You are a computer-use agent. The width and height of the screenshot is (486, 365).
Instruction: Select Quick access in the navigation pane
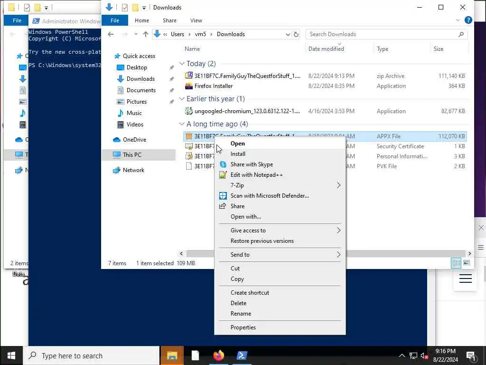(x=139, y=56)
